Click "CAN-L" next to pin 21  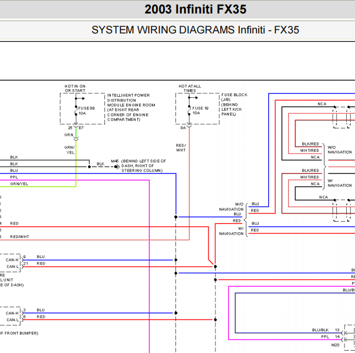[x=13, y=267]
